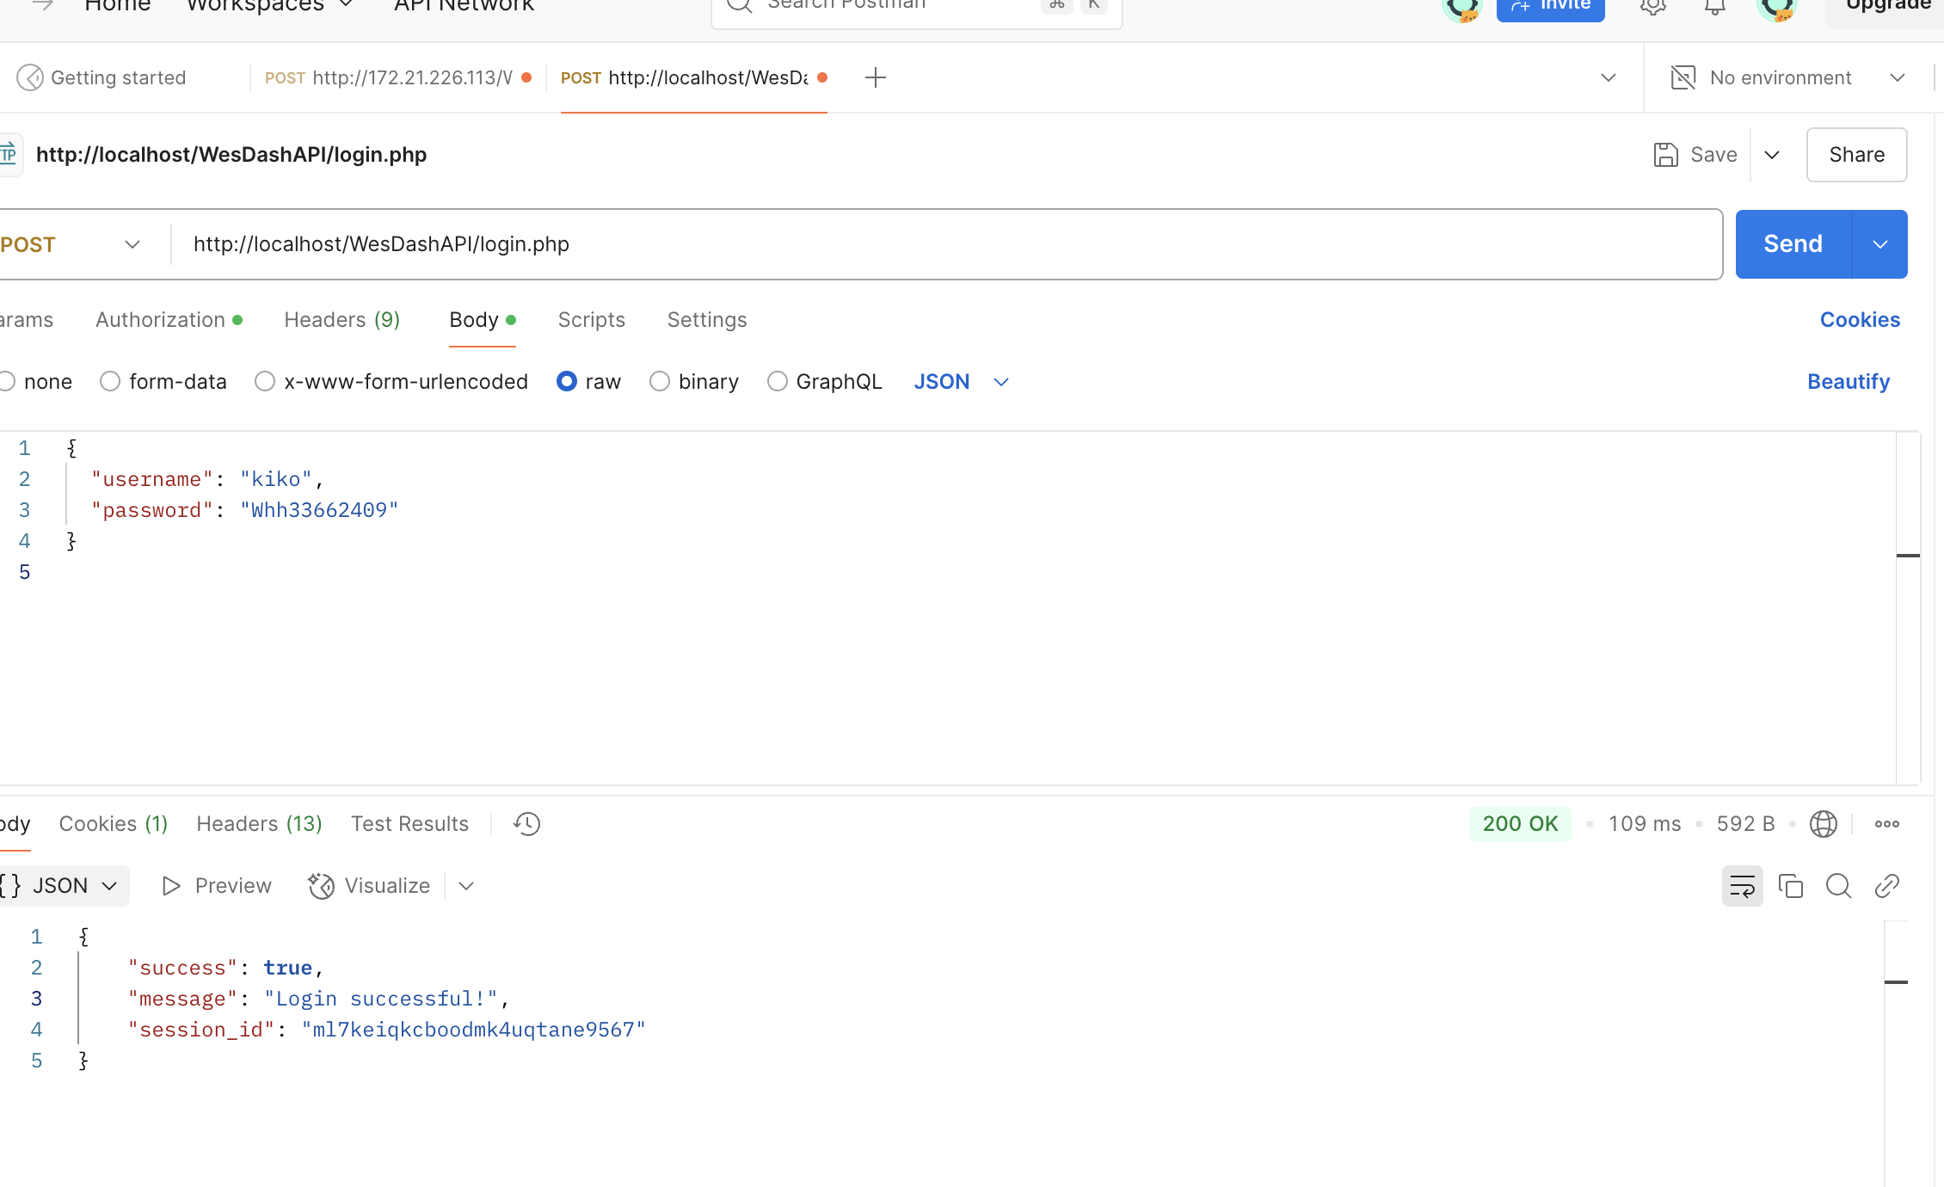This screenshot has width=1944, height=1187.
Task: Copy the response body using copy icon
Action: [1791, 885]
